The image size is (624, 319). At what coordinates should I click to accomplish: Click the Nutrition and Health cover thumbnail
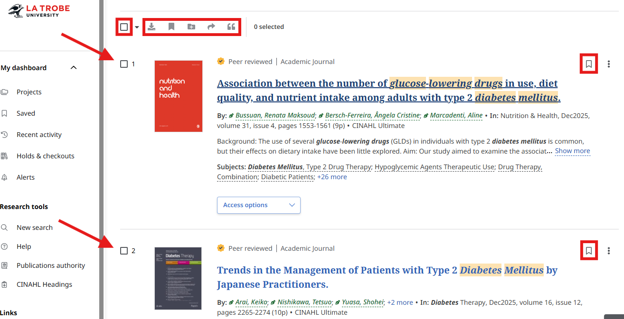pyautogui.click(x=179, y=96)
